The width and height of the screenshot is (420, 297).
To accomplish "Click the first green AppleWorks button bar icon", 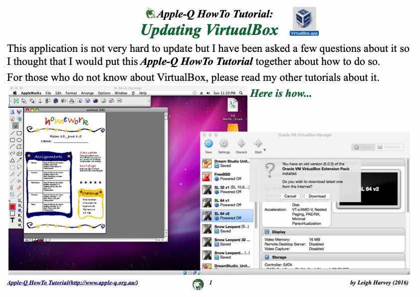I will point(16,101).
